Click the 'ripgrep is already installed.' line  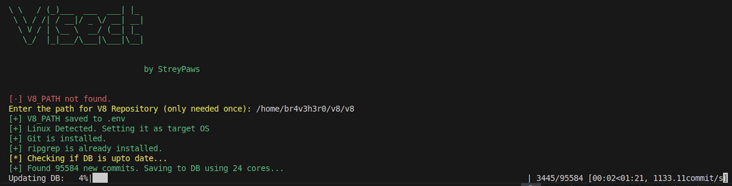[95, 149]
